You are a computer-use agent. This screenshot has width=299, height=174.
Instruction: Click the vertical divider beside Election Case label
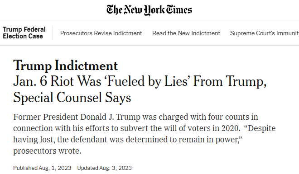point(53,33)
